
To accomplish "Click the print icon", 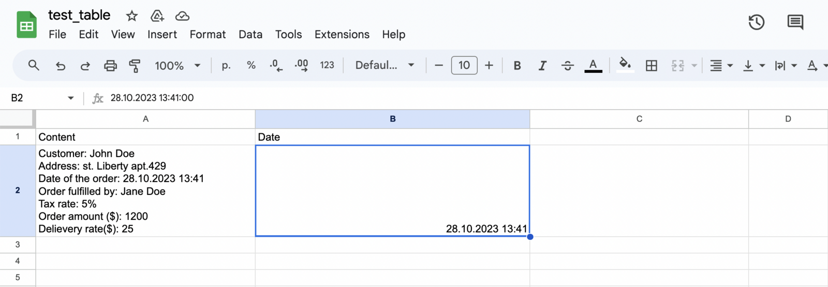I will (110, 66).
